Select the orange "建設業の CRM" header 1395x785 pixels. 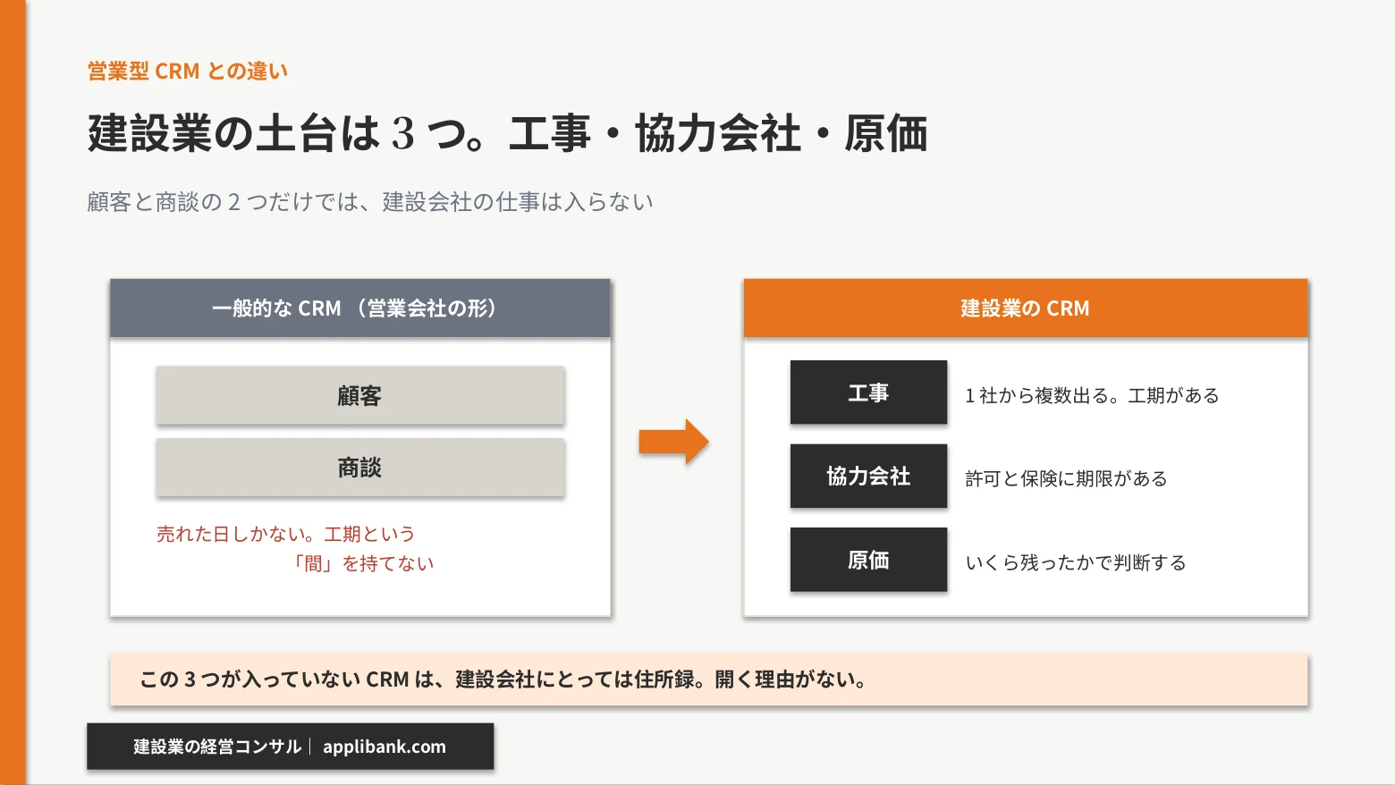(1026, 308)
